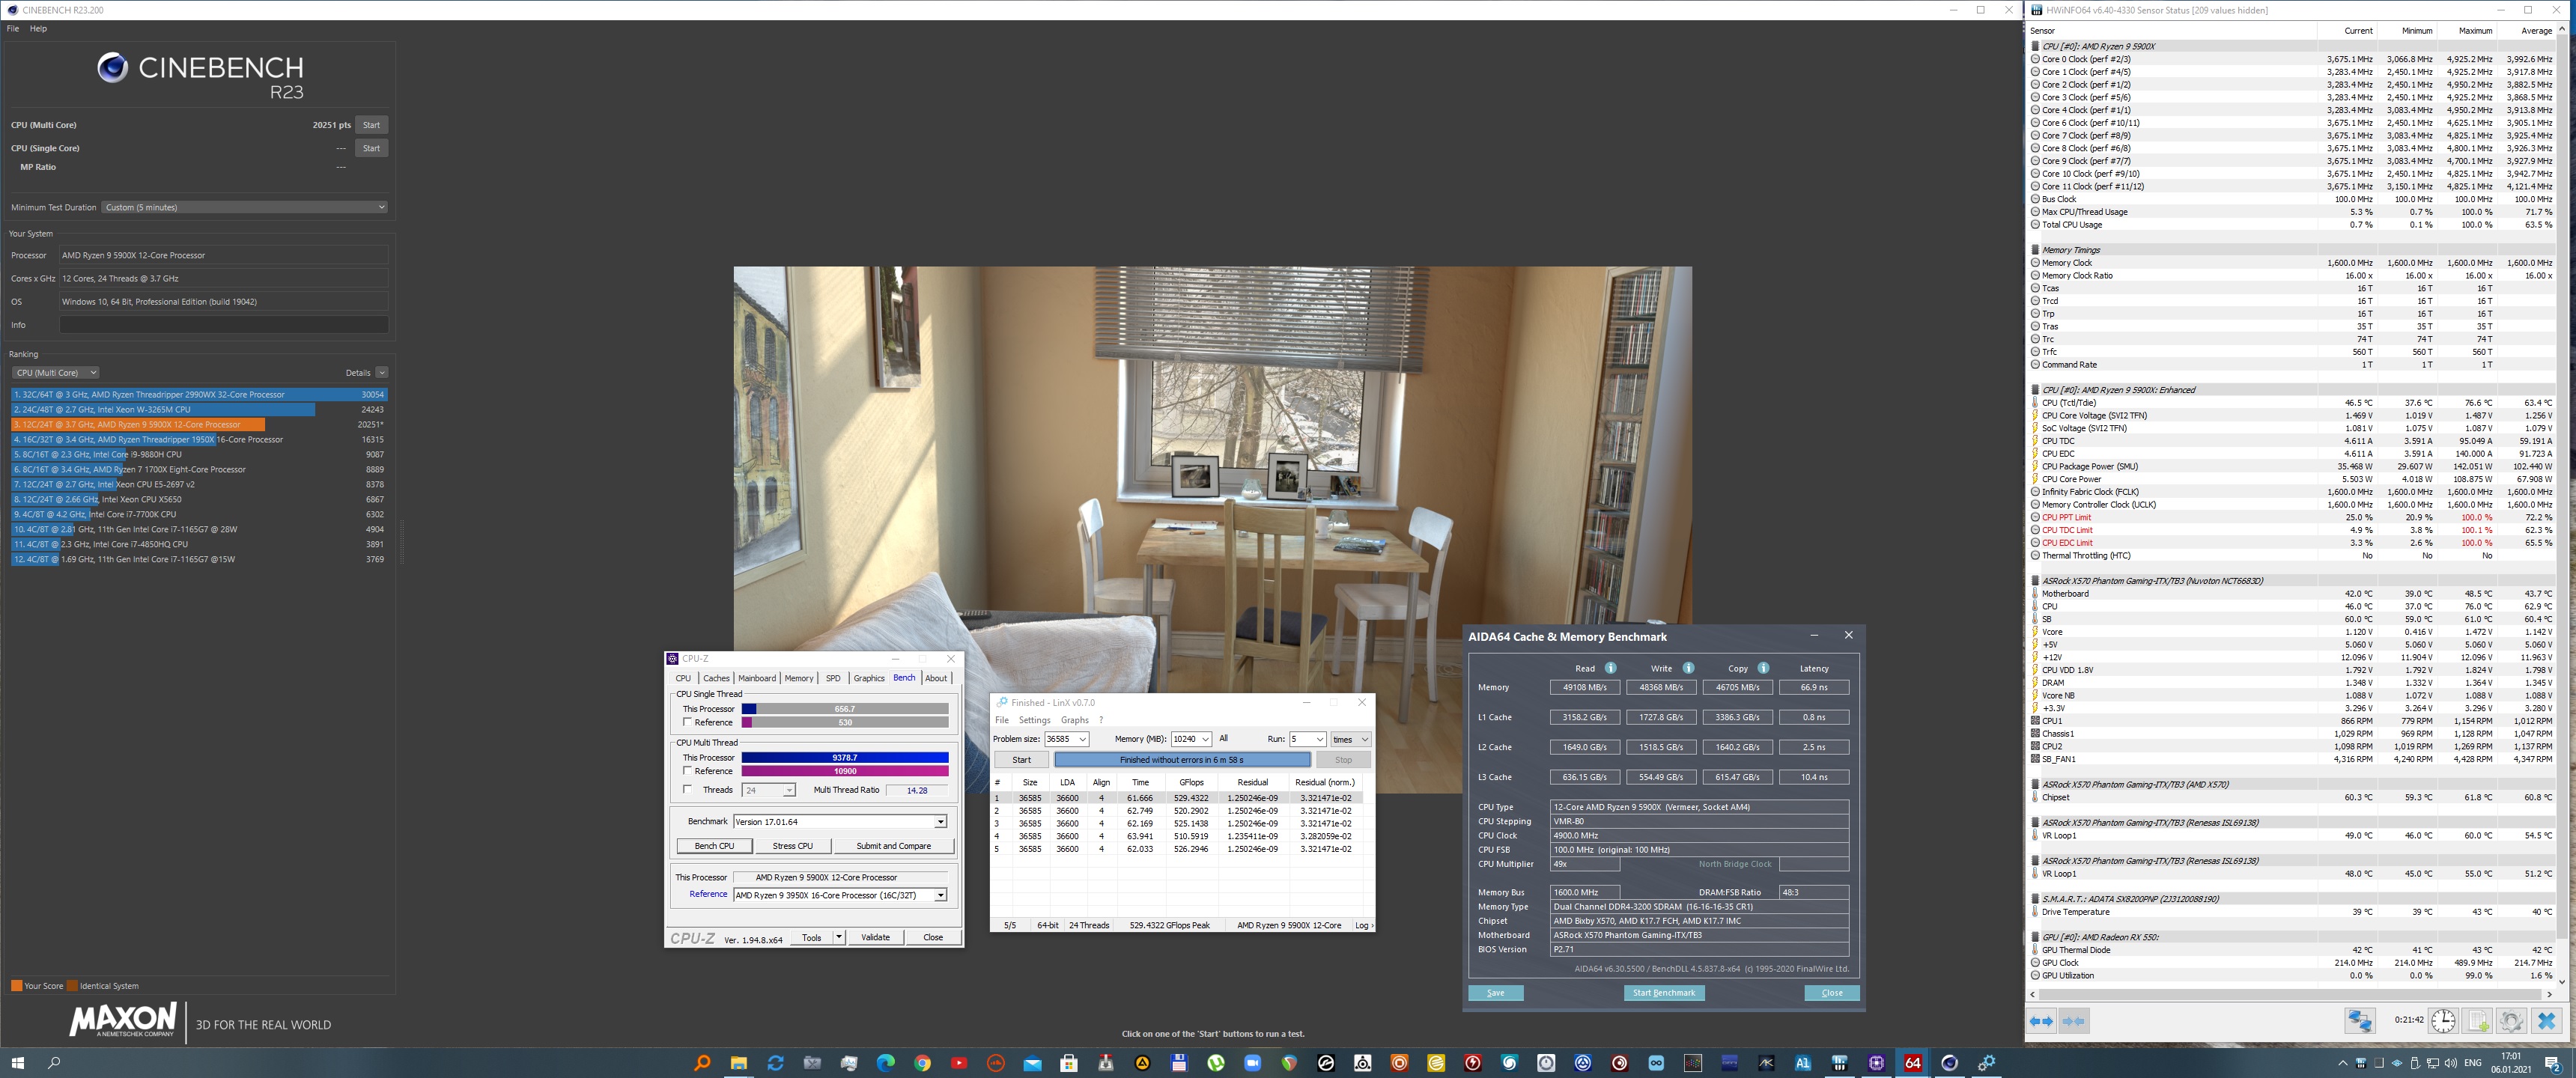Open LinX Graphs menu
Viewport: 2576px width, 1078px height.
(1074, 720)
